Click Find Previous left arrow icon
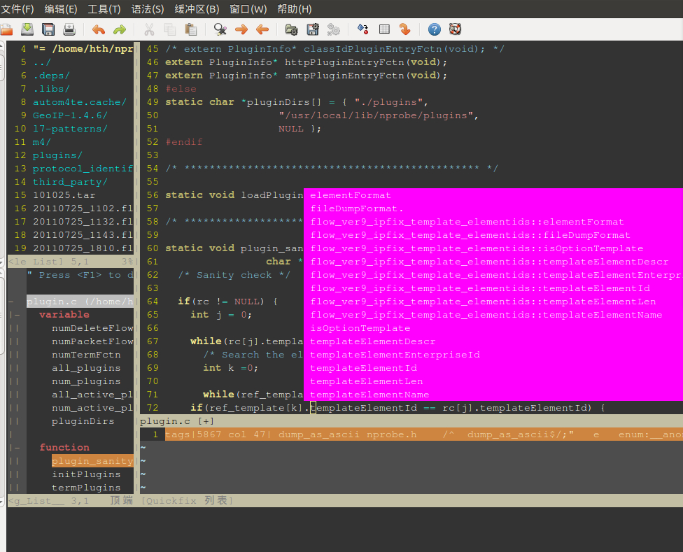Screen dimensions: 683x552 point(262,29)
